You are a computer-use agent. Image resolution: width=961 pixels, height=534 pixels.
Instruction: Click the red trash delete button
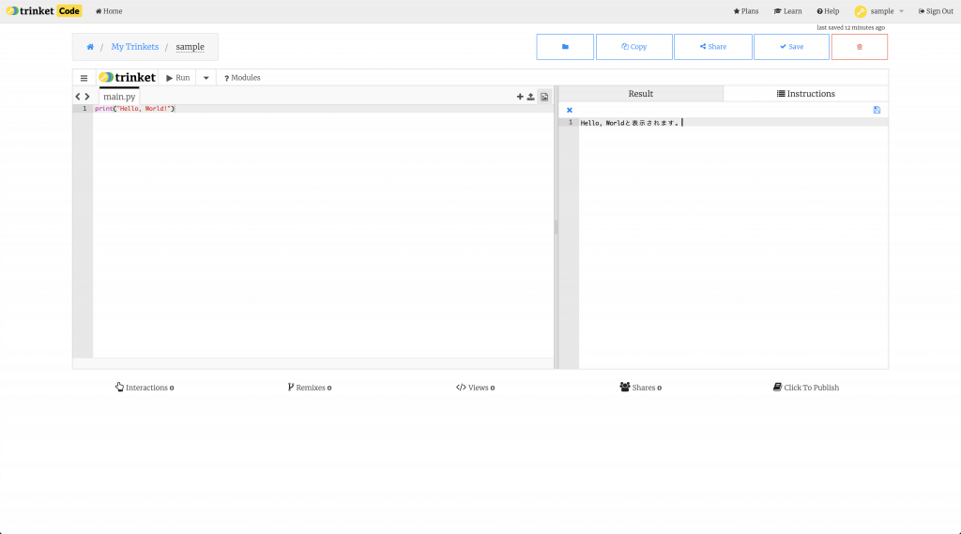coord(860,47)
